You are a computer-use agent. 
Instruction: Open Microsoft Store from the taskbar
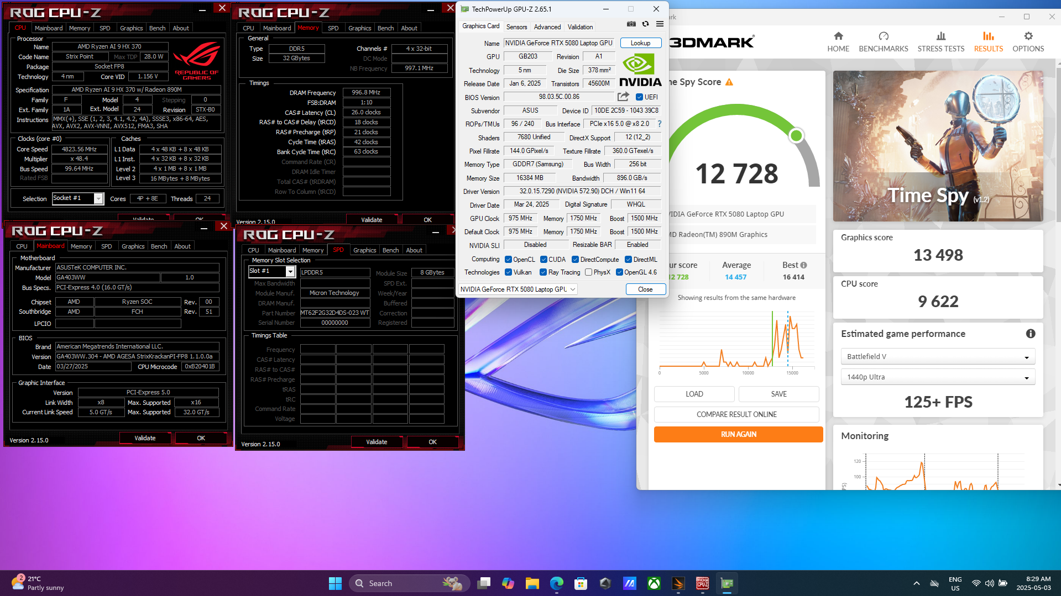pos(581,583)
